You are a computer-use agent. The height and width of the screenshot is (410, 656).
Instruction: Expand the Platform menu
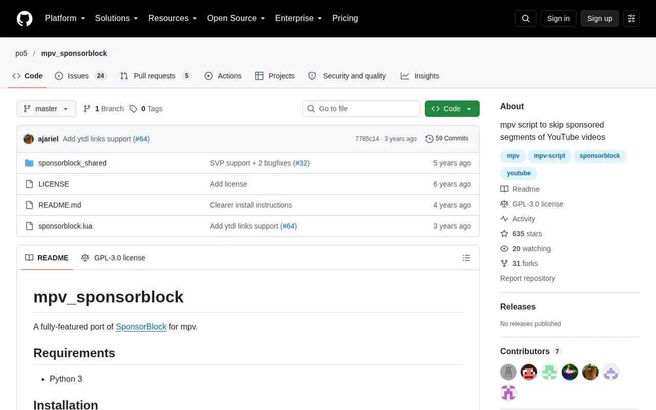(65, 18)
